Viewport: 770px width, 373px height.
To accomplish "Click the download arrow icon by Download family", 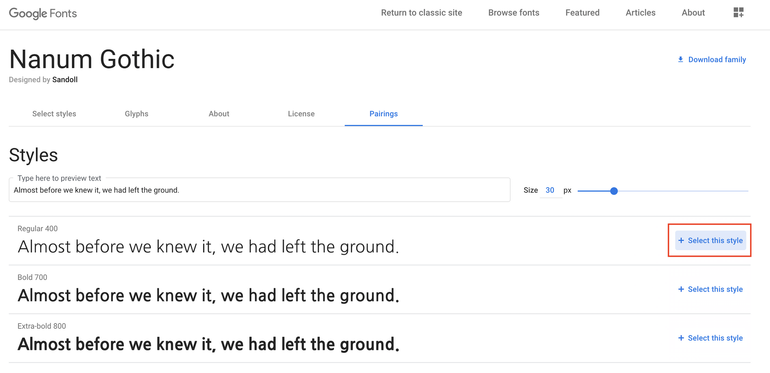I will [x=681, y=59].
